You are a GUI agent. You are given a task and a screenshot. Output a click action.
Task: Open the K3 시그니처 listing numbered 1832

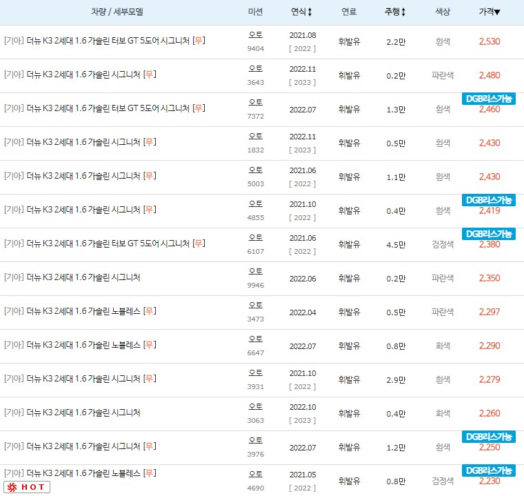80,142
